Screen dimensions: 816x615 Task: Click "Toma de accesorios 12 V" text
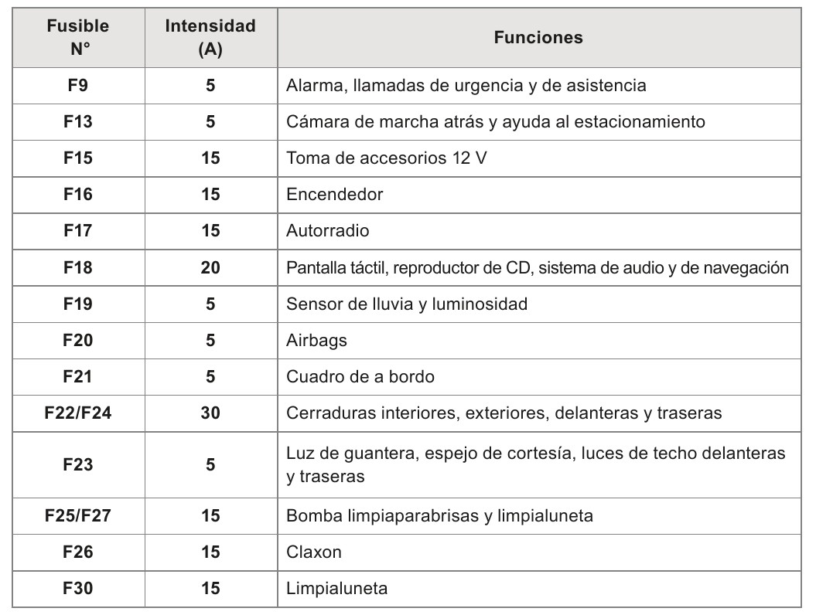(386, 158)
